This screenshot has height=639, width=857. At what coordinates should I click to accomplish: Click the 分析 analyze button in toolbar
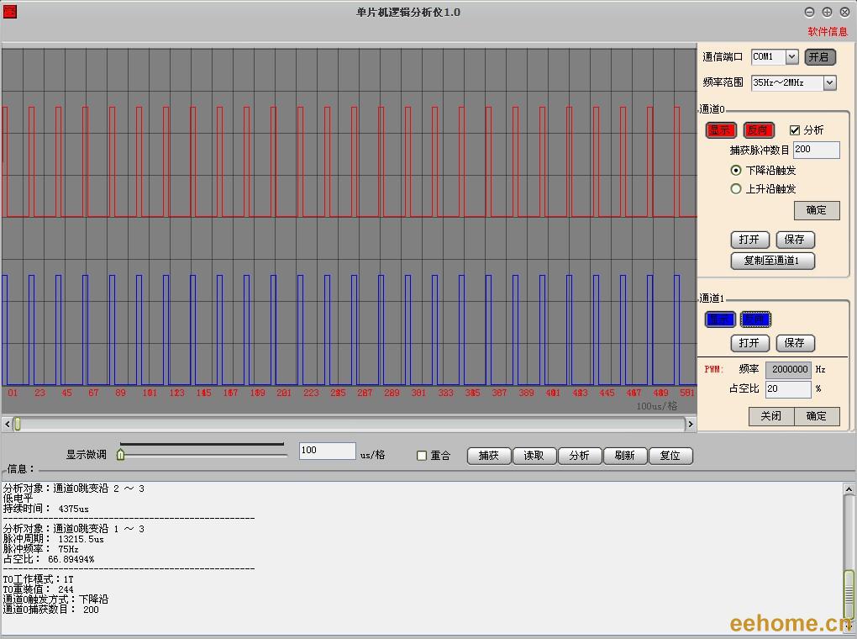[x=580, y=456]
